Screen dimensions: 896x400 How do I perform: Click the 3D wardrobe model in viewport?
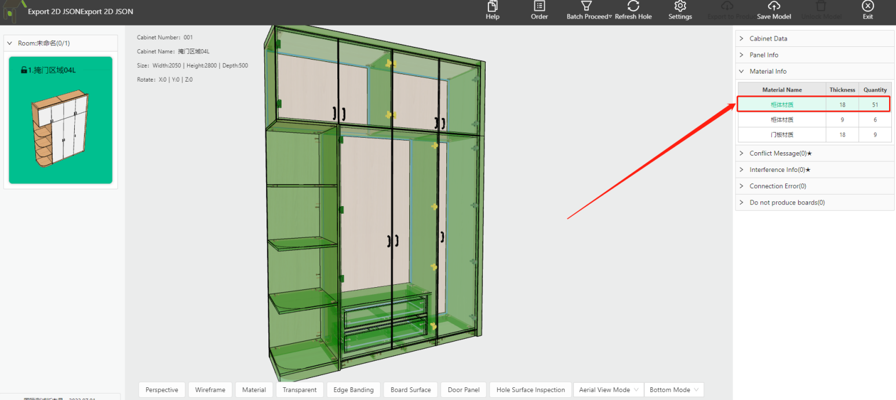coord(374,203)
